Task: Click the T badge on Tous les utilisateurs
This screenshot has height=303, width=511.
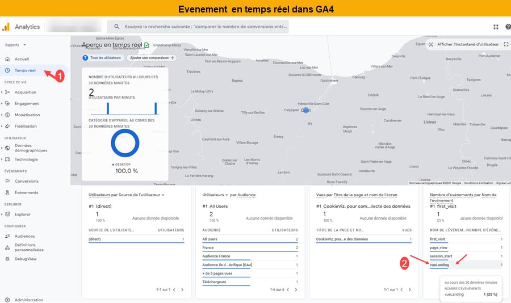Action: pyautogui.click(x=85, y=58)
